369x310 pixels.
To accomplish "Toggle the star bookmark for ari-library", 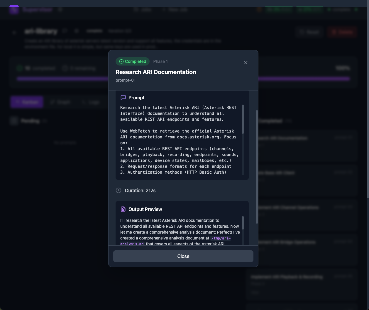I will pos(76,31).
